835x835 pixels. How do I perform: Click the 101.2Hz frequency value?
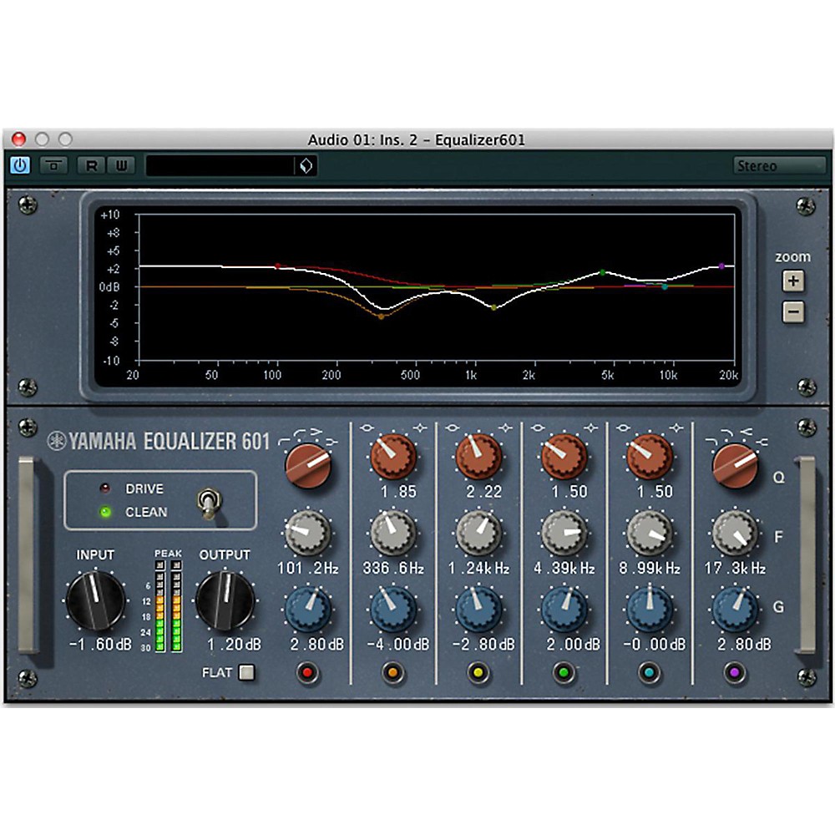(x=308, y=568)
